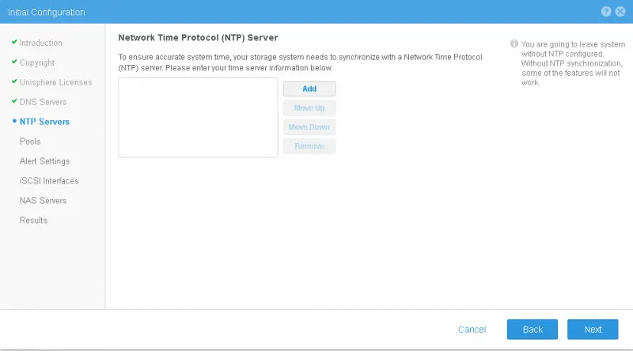633x351 pixels.
Task: Go to Introduction step
Action: pyautogui.click(x=41, y=43)
